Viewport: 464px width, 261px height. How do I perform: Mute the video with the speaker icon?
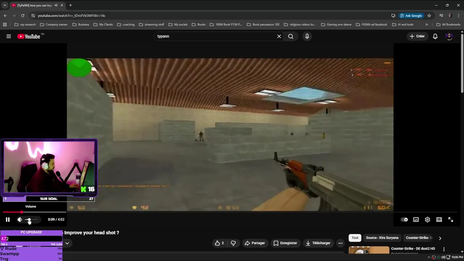20,219
